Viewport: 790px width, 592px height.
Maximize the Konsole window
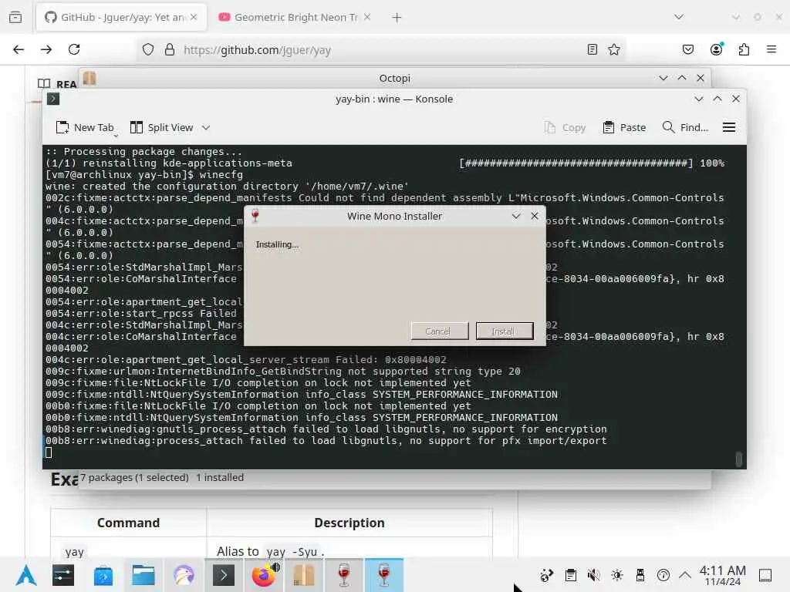[x=717, y=99]
